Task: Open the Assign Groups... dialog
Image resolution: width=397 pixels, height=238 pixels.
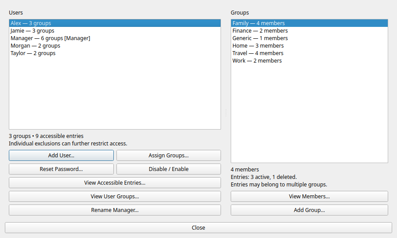Action: coord(169,155)
